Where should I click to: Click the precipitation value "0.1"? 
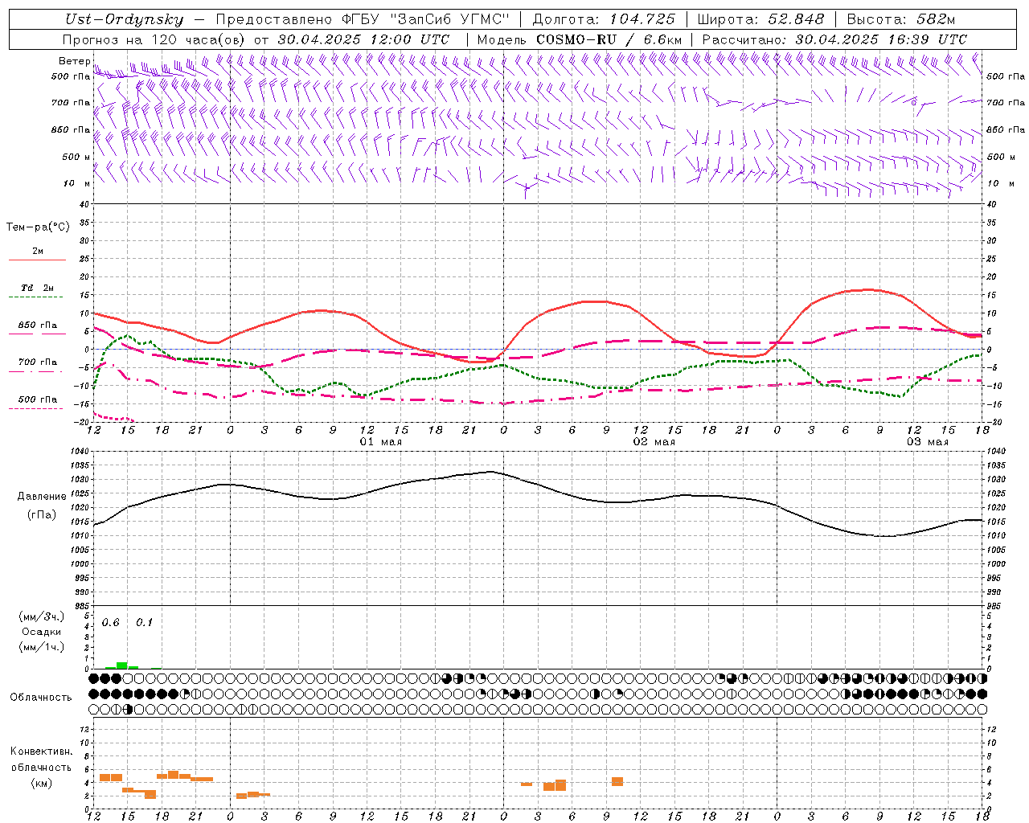144,623
